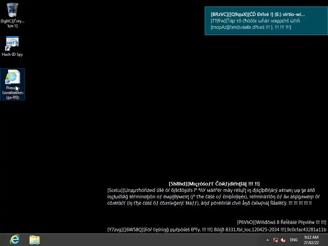This screenshot has width=328, height=246.
Task: Click the Hash-ID Spy label text
Action: point(12,54)
